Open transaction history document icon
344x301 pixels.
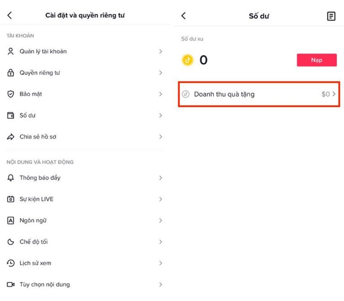[331, 16]
